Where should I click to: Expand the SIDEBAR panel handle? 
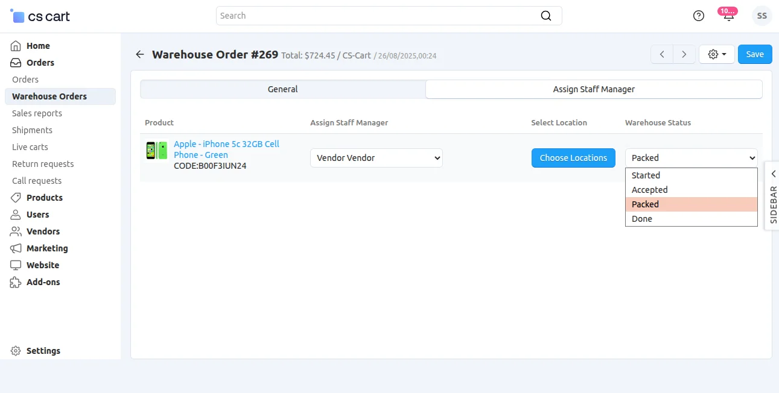(772, 196)
